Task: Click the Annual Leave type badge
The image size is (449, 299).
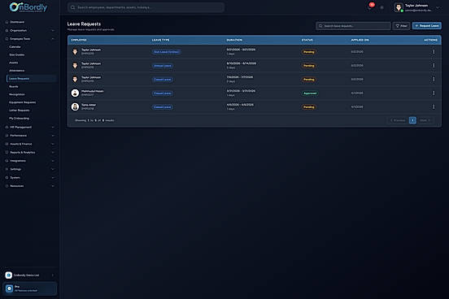Action: tap(163, 66)
